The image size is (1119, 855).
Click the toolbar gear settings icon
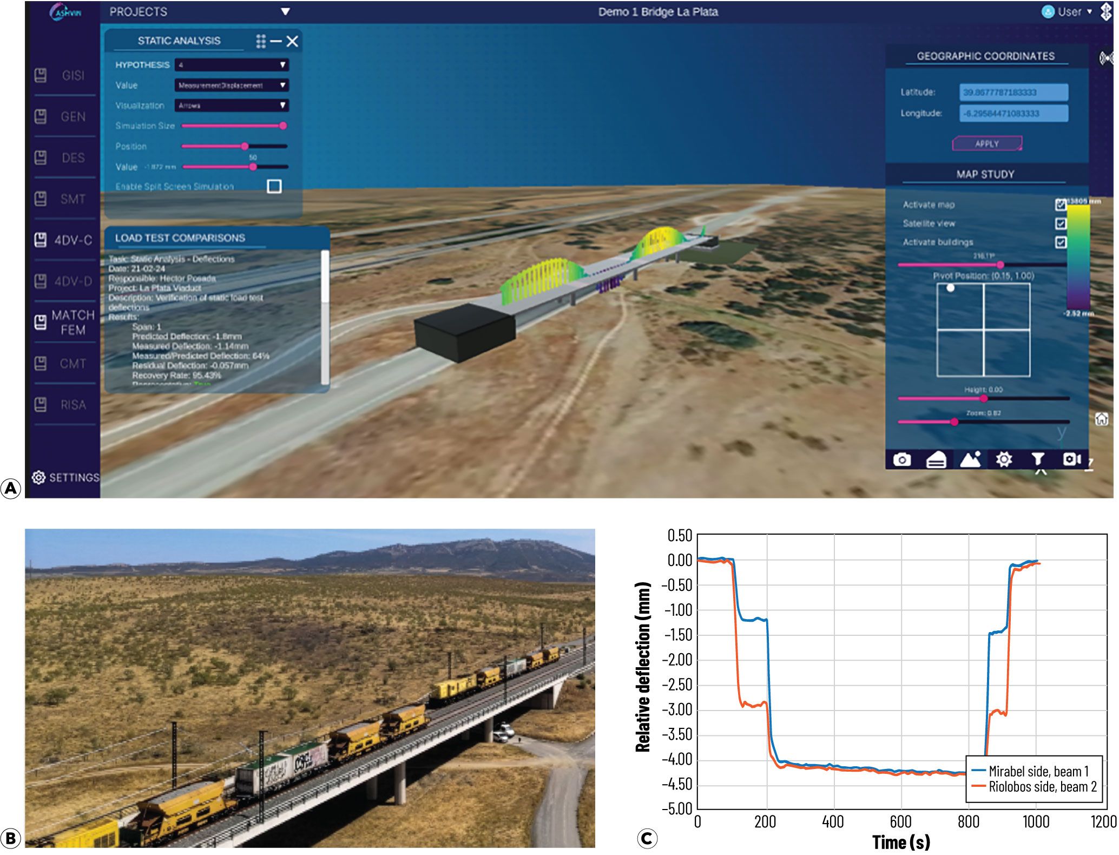pyautogui.click(x=1004, y=459)
